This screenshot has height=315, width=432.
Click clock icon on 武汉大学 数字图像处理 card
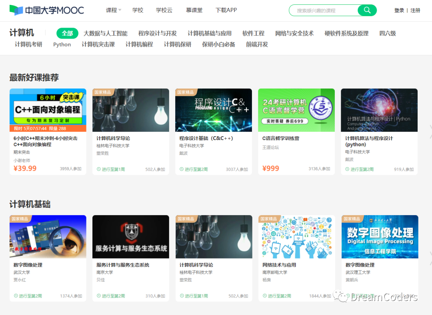click(x=16, y=296)
